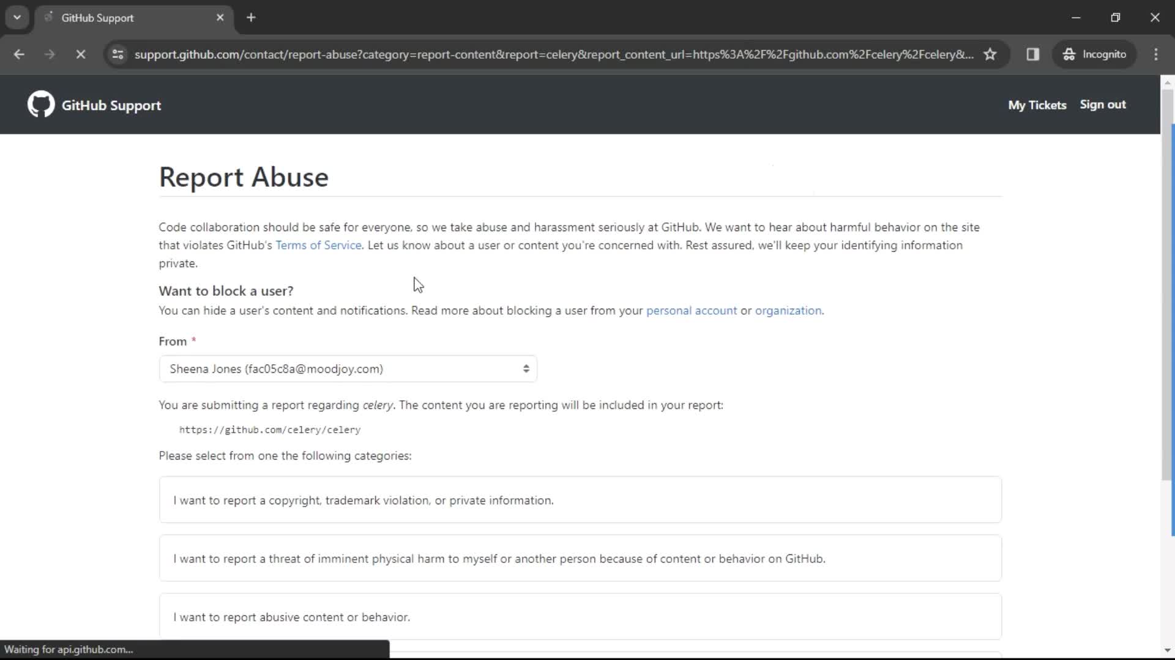Click the new tab plus icon

pyautogui.click(x=252, y=18)
